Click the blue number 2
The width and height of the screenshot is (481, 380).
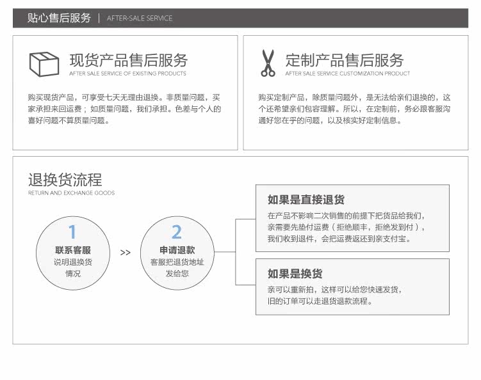tap(177, 232)
